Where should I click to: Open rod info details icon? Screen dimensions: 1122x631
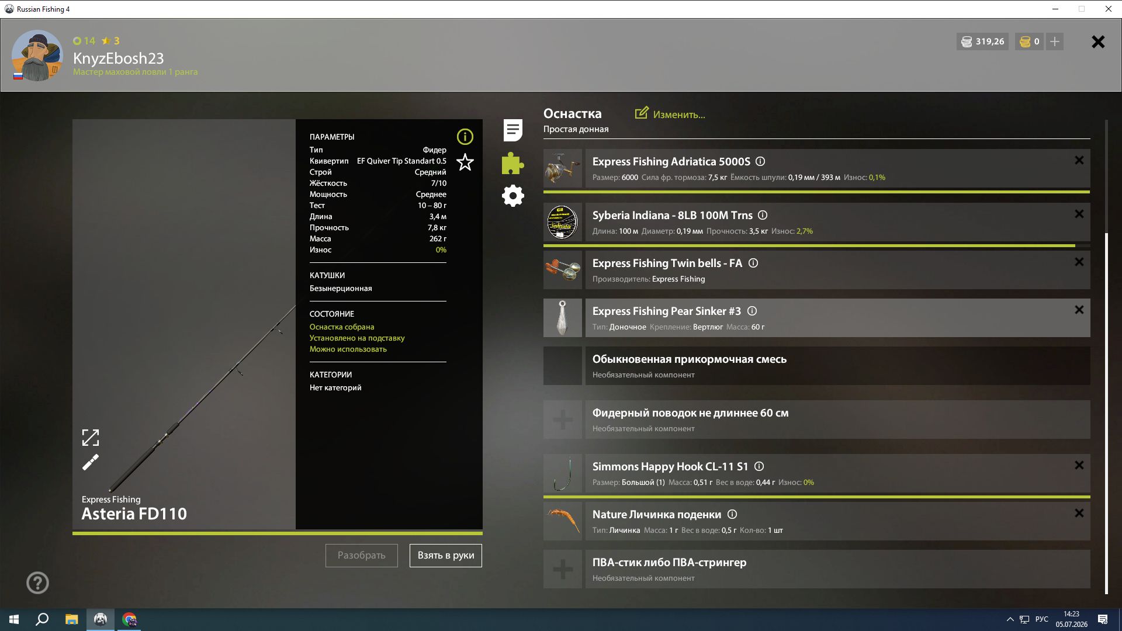465,137
